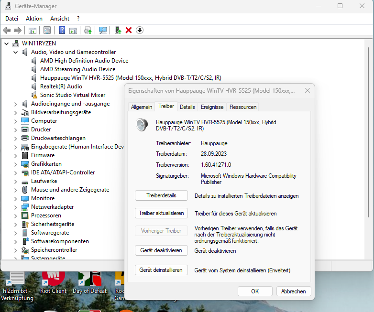This screenshot has height=312, width=374.
Task: Expand the Laufwerke category
Action: pyautogui.click(x=16, y=181)
